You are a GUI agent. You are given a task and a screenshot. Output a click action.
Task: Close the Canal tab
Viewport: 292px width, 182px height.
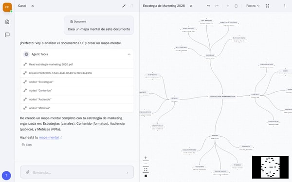[x=33, y=6]
